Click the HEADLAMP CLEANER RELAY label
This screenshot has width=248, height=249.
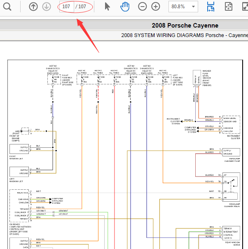point(232,205)
